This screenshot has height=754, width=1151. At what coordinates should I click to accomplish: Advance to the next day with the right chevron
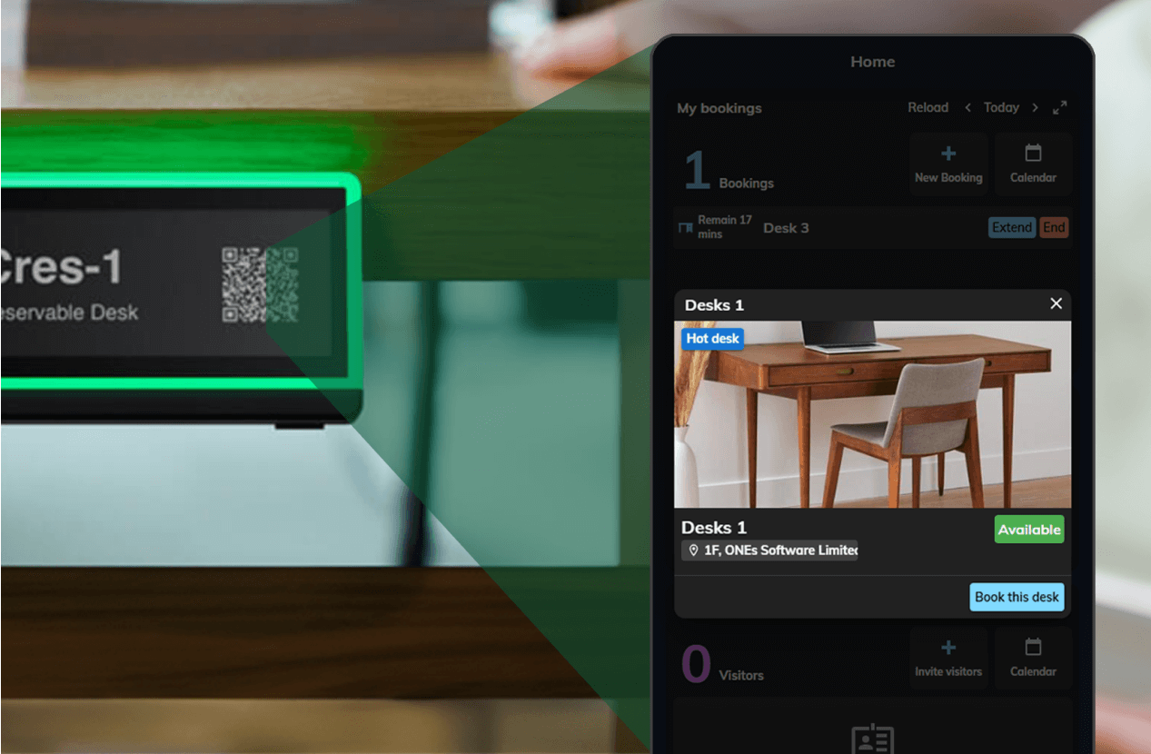[1035, 107]
